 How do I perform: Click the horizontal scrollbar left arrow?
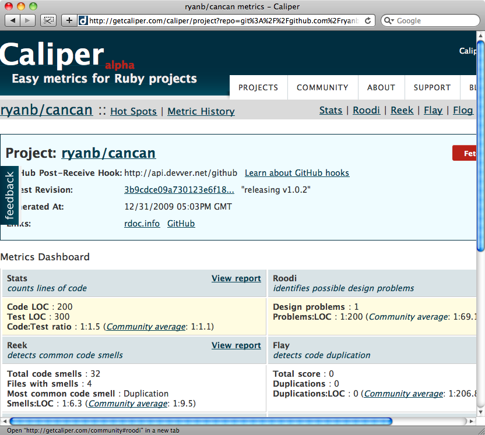[x=4, y=421]
